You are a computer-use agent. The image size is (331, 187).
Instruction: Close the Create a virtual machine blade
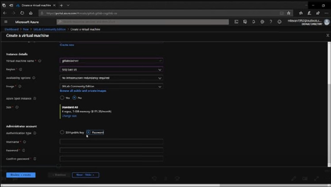[x=327, y=35]
